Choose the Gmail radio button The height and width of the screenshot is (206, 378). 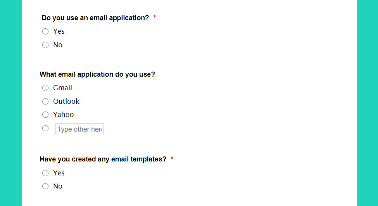coord(45,88)
